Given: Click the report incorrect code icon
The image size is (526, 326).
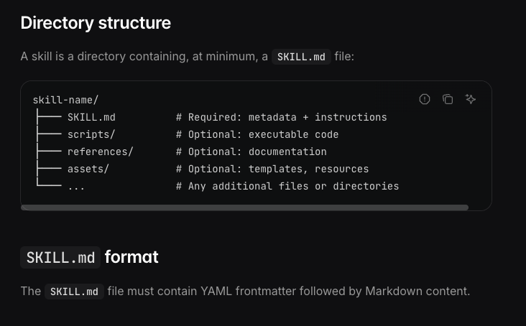Looking at the screenshot, I should [425, 99].
